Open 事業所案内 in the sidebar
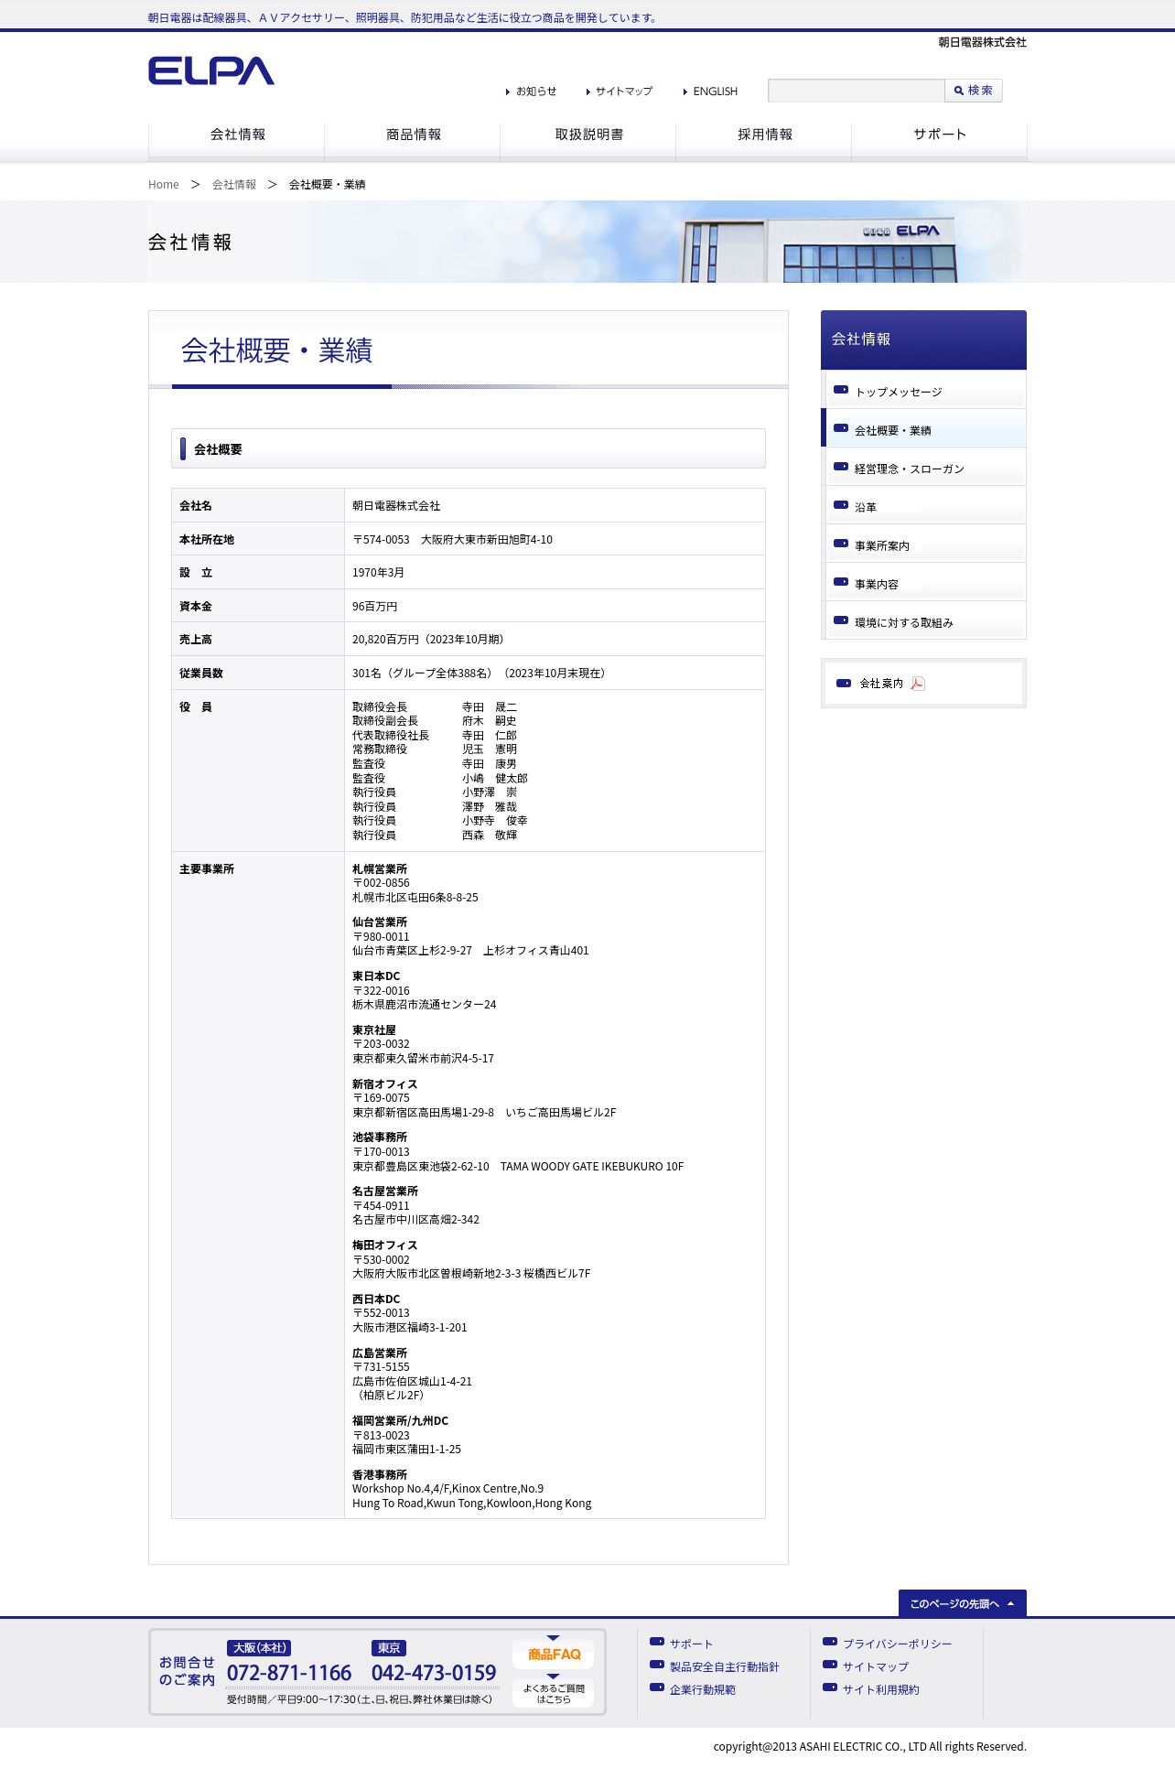The image size is (1175, 1779). tap(924, 544)
